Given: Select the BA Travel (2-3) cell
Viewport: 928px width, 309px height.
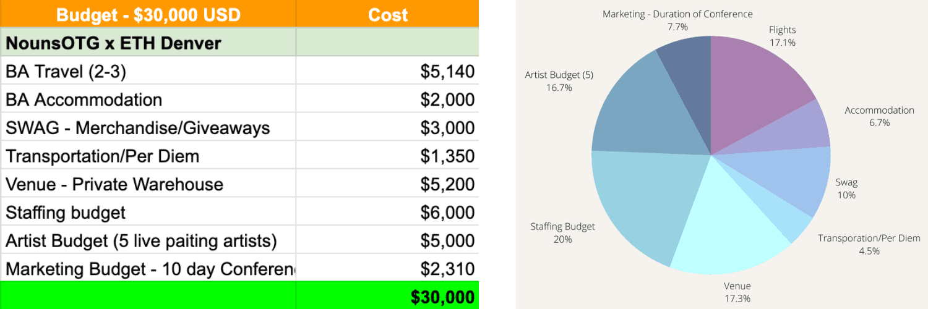Looking at the screenshot, I should [x=148, y=71].
